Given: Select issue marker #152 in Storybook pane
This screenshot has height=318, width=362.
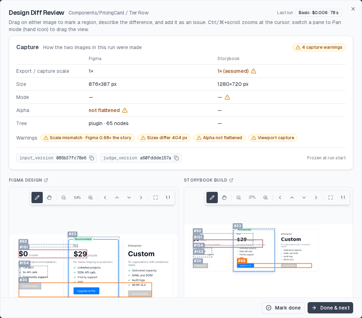Looking at the screenshot, I should pos(199,252).
